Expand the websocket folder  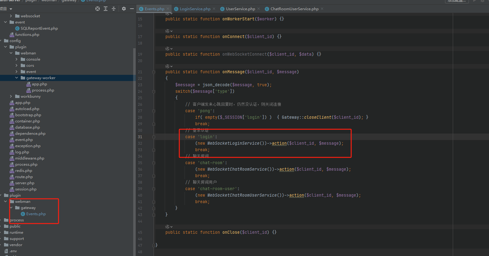pyautogui.click(x=11, y=16)
